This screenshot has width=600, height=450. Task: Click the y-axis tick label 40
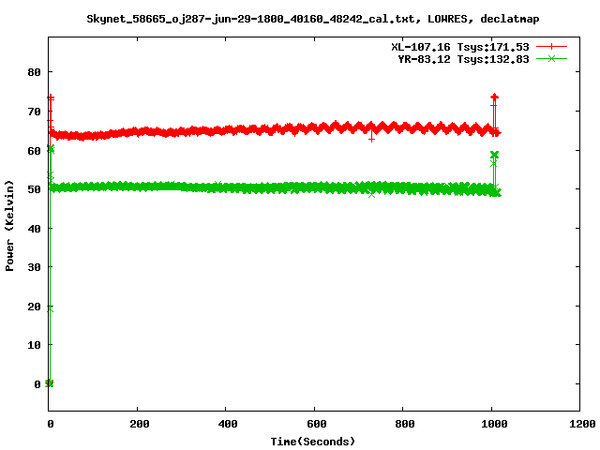[x=34, y=229]
